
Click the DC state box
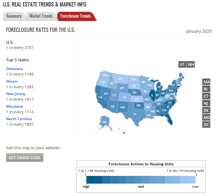point(206,124)
